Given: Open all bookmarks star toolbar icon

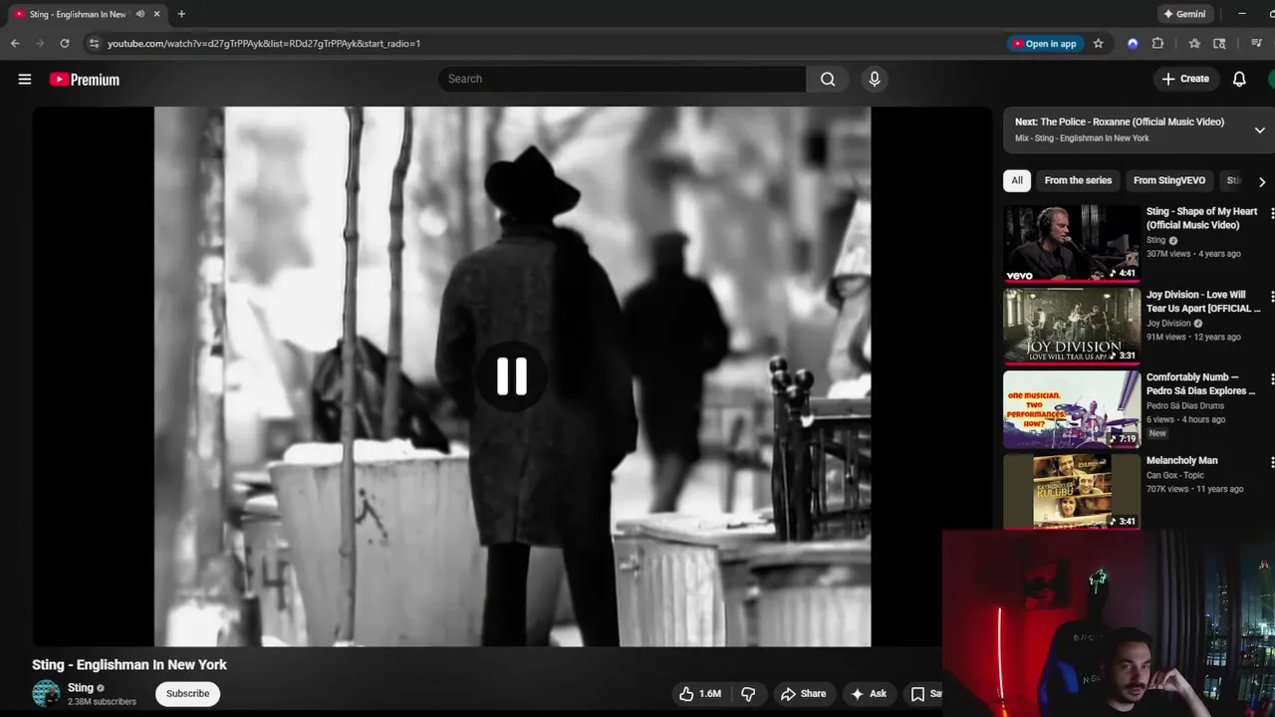Looking at the screenshot, I should (1194, 44).
